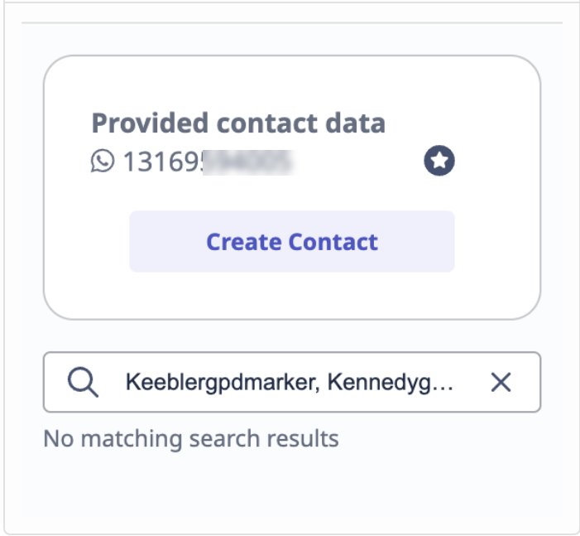Clear the search field with the X
Image resolution: width=580 pixels, height=536 pixels.
click(x=501, y=382)
